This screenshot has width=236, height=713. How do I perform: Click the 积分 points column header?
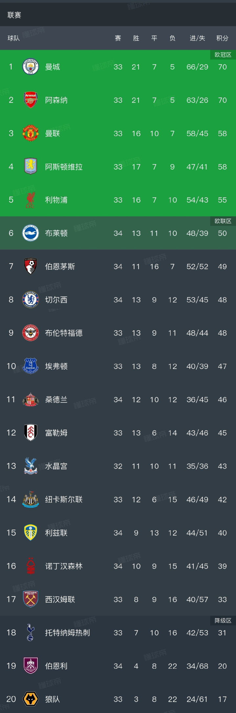pyautogui.click(x=222, y=38)
